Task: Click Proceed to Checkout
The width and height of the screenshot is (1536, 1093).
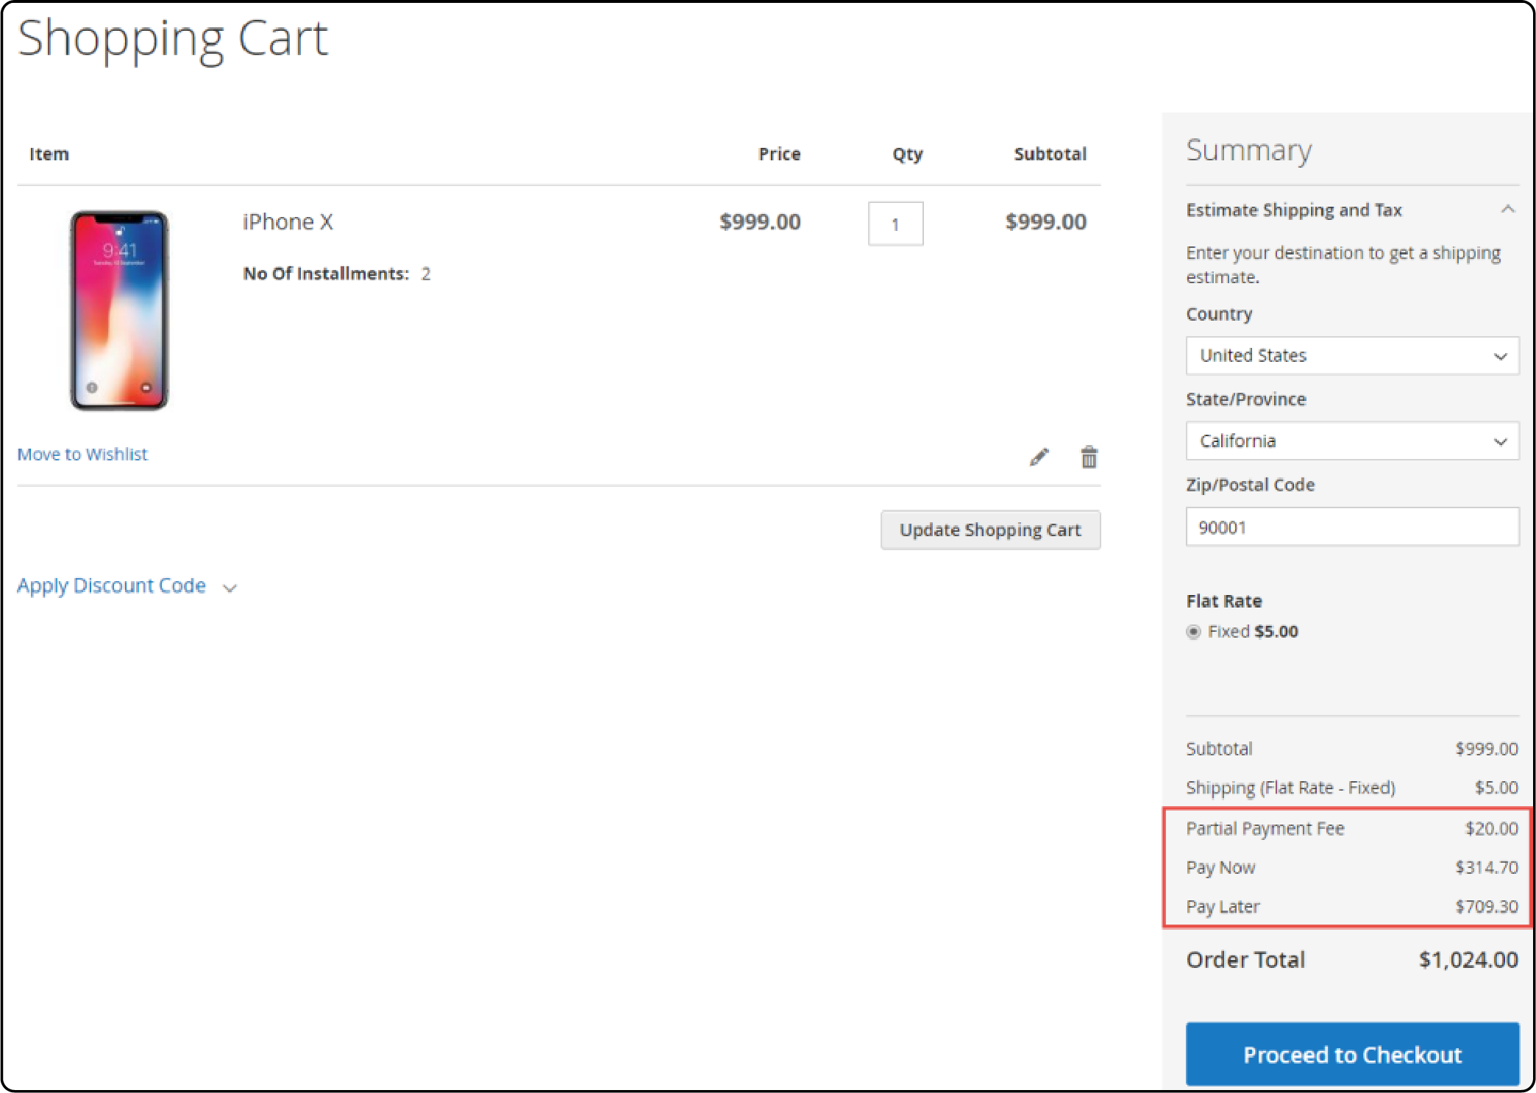Action: click(1352, 1054)
